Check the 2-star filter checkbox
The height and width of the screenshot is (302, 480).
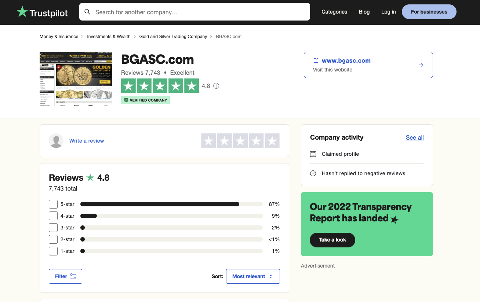[53, 239]
